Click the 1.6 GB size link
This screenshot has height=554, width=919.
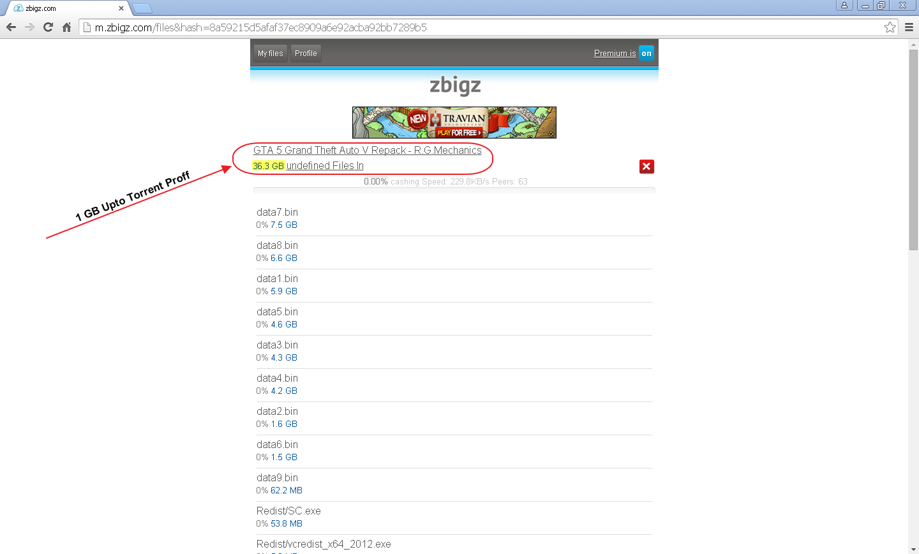pos(284,424)
